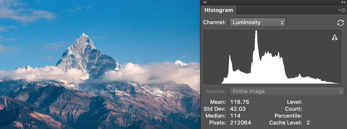Open the Source dropdown showing Entire Image

pos(287,92)
